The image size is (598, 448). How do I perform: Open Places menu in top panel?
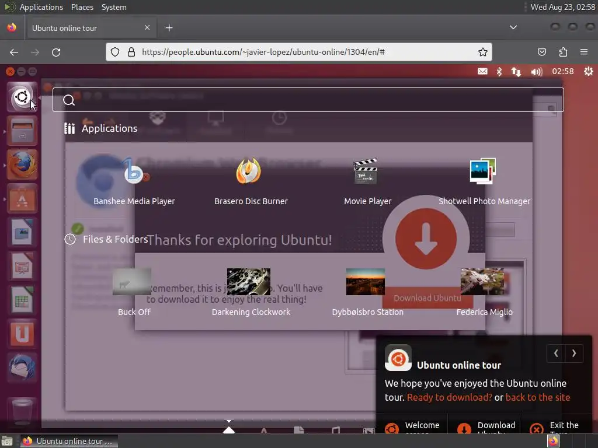pos(82,7)
